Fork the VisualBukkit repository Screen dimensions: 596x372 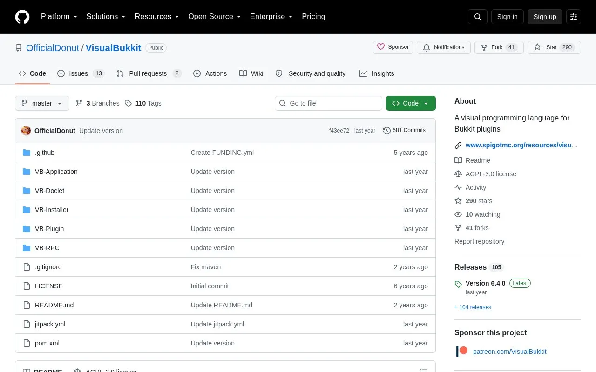[x=499, y=47]
